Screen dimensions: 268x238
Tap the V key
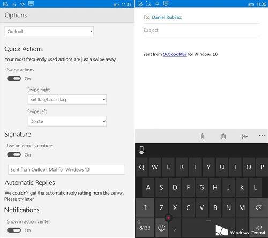[202, 207]
